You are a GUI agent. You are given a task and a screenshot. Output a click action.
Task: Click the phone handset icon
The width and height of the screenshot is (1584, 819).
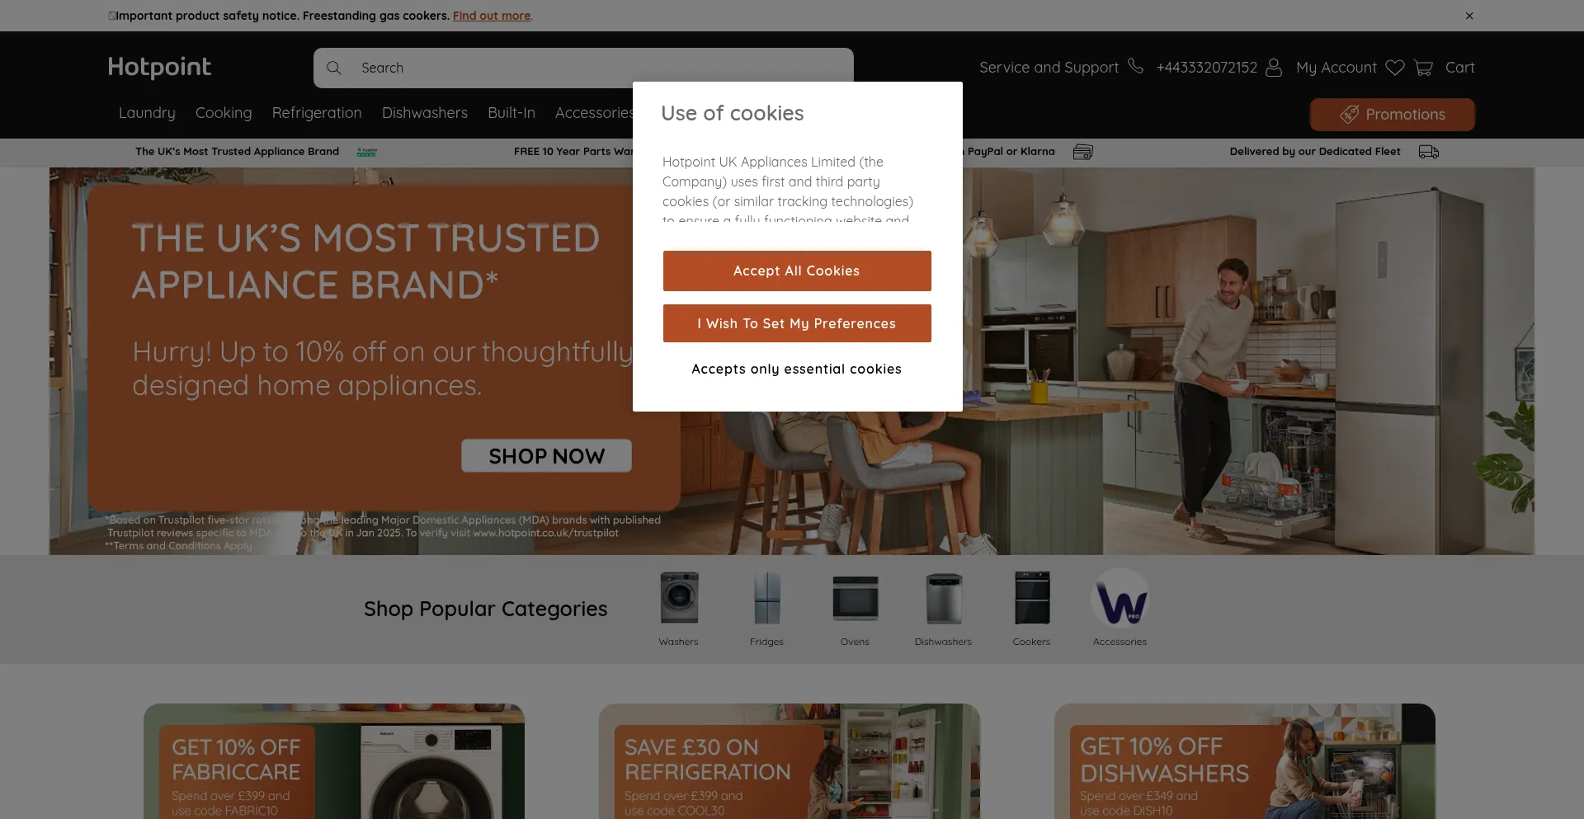click(x=1135, y=66)
